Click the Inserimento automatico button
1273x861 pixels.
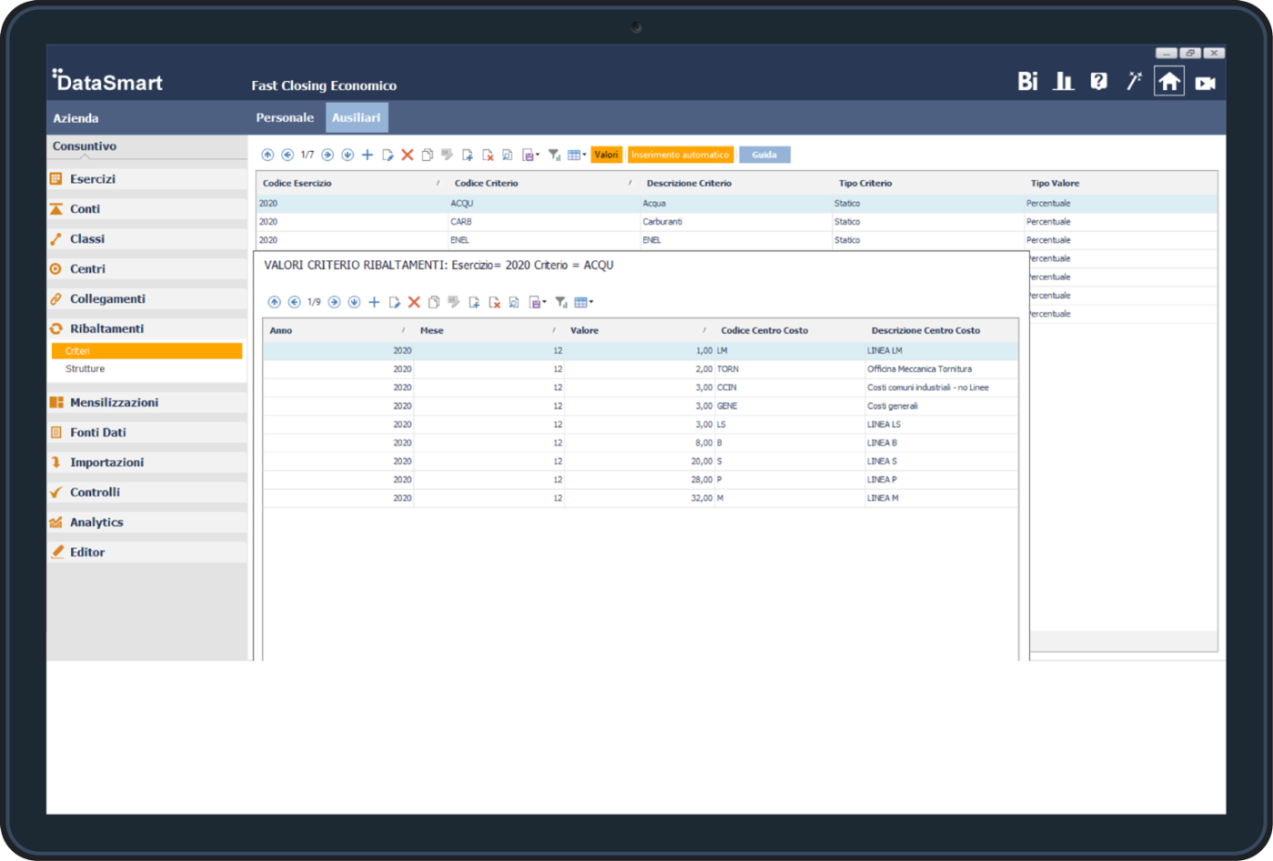point(680,155)
